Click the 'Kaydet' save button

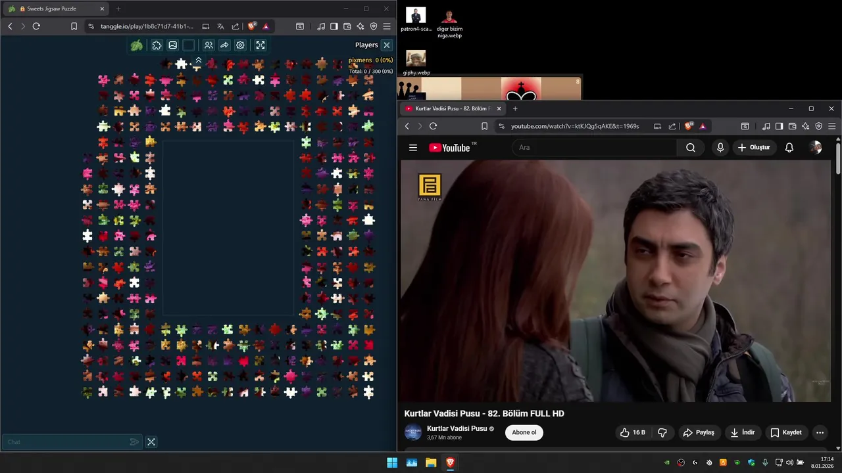786,432
